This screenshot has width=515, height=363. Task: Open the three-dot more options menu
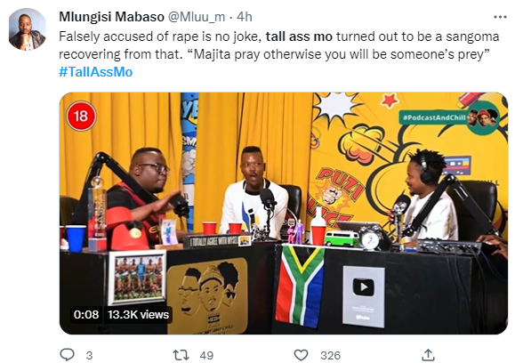pos(500,17)
